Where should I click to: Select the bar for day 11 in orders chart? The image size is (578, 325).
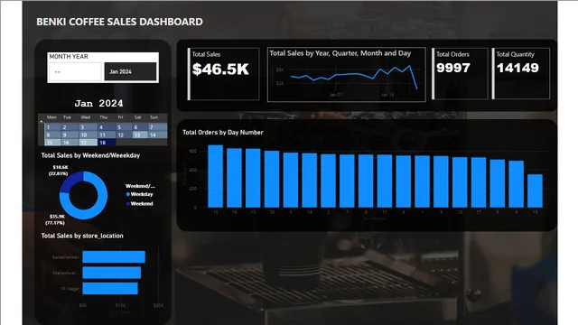385,181
